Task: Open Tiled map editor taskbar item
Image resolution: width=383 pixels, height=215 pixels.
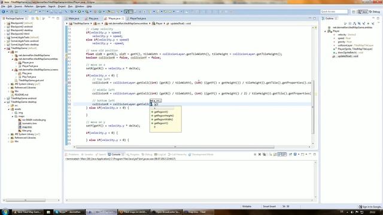Action: (x=198, y=212)
